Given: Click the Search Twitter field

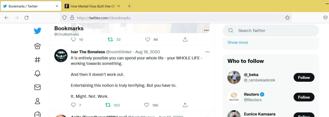Looking at the screenshot, I should [x=271, y=30].
